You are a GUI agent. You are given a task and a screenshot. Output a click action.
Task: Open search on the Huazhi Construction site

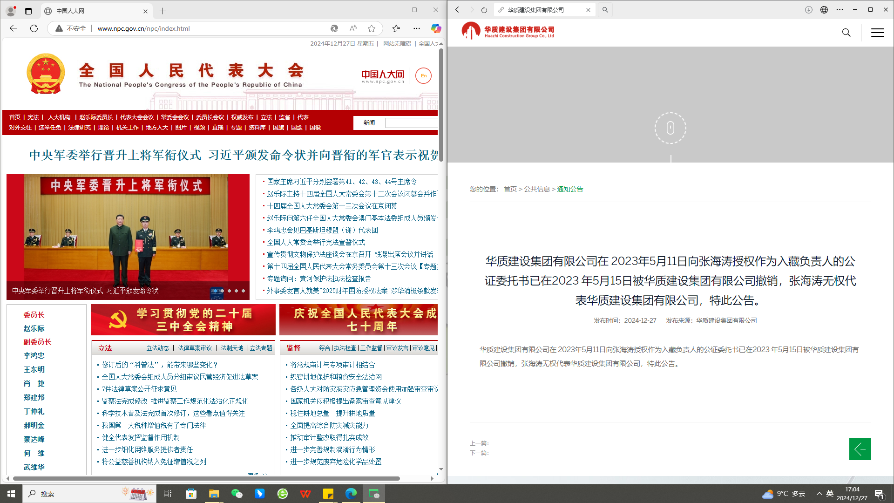(x=846, y=33)
